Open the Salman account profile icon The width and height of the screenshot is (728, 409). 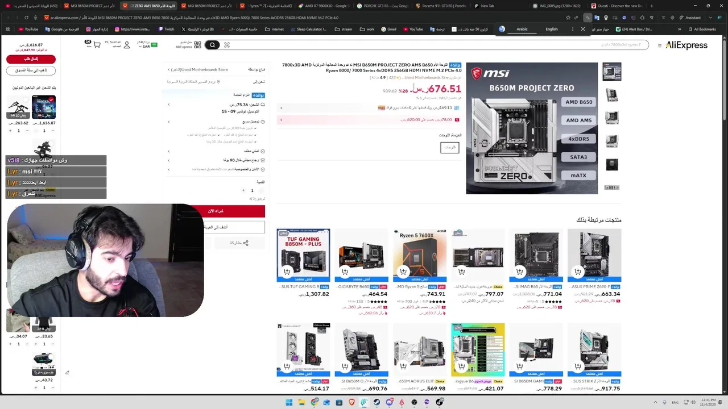click(x=126, y=45)
